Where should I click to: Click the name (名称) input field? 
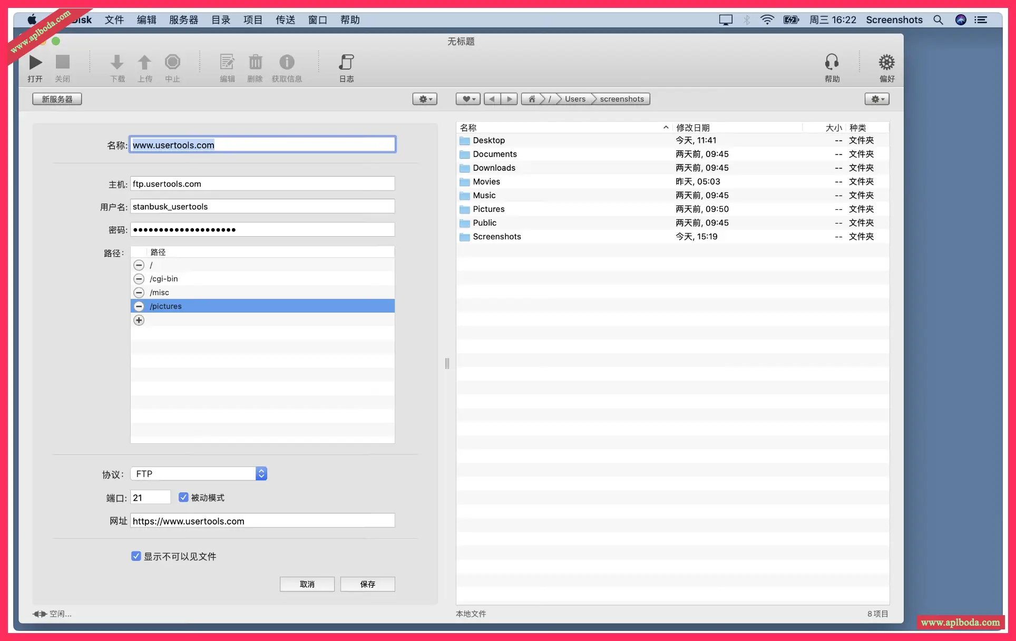(262, 145)
